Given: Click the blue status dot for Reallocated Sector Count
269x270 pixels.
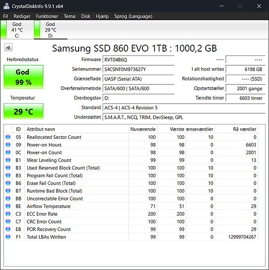Looking at the screenshot, I should pos(8,137).
